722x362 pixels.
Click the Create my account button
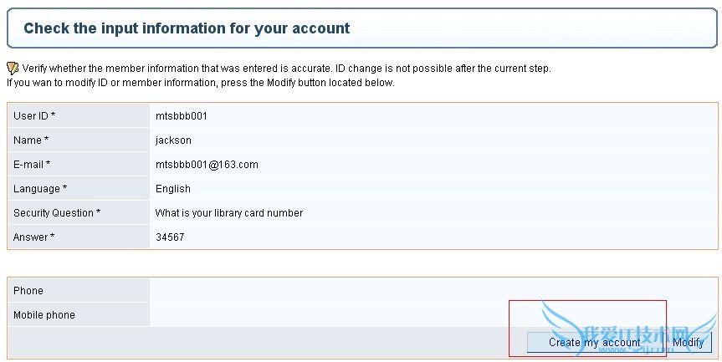594,342
